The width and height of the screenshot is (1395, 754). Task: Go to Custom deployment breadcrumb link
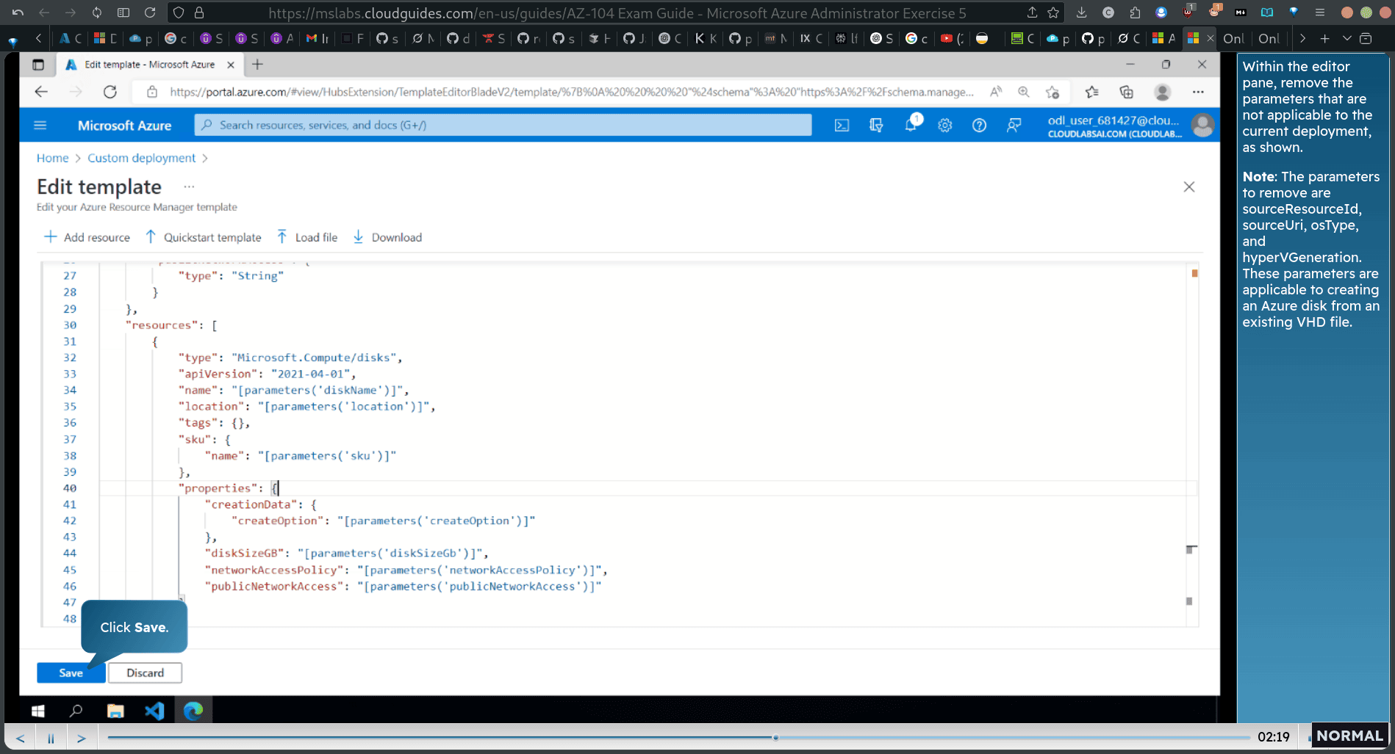(141, 158)
